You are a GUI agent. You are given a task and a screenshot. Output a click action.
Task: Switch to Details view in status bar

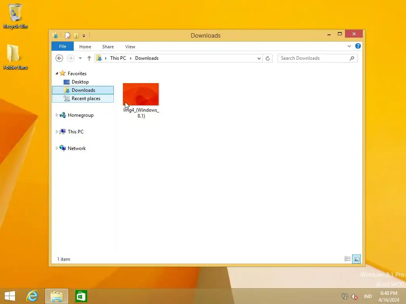pos(347,259)
